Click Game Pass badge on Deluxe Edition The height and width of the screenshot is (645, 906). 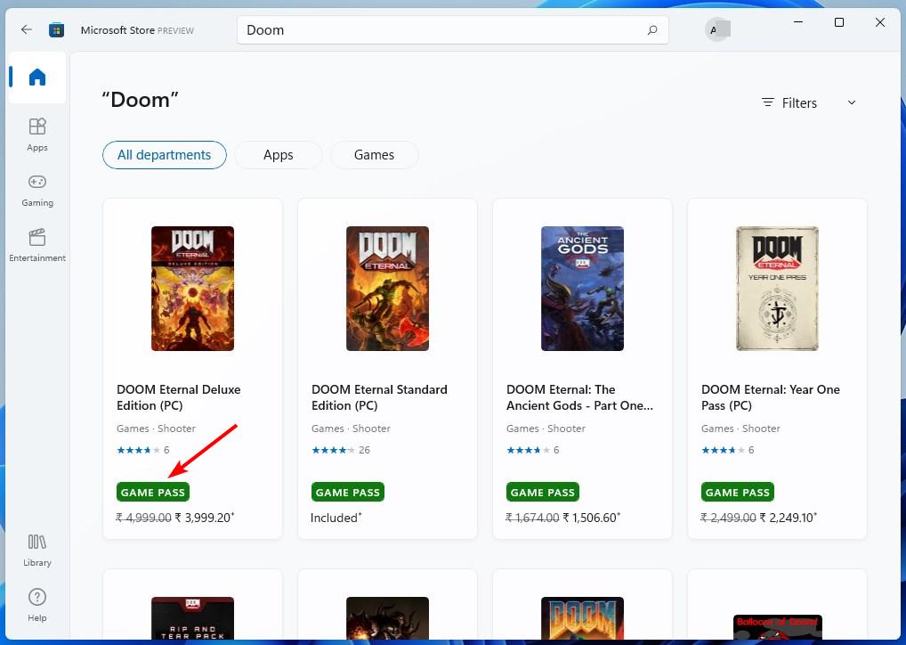pyautogui.click(x=152, y=493)
